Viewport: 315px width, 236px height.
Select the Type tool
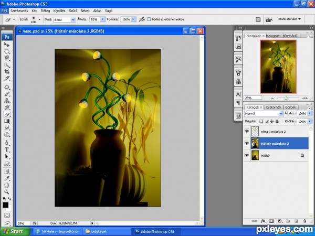point(7,149)
